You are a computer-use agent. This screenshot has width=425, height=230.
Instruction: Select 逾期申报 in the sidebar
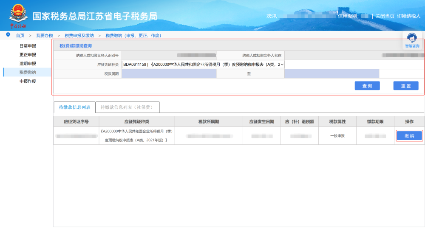(28, 64)
